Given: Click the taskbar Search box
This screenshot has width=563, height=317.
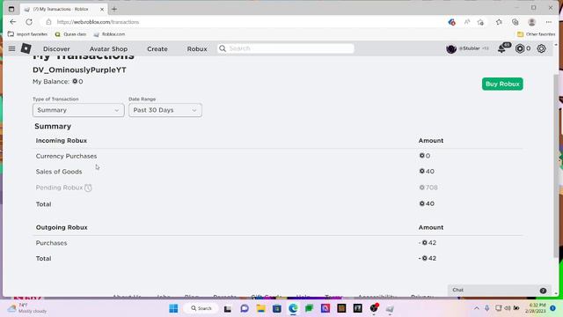Looking at the screenshot, I should coord(201,308).
